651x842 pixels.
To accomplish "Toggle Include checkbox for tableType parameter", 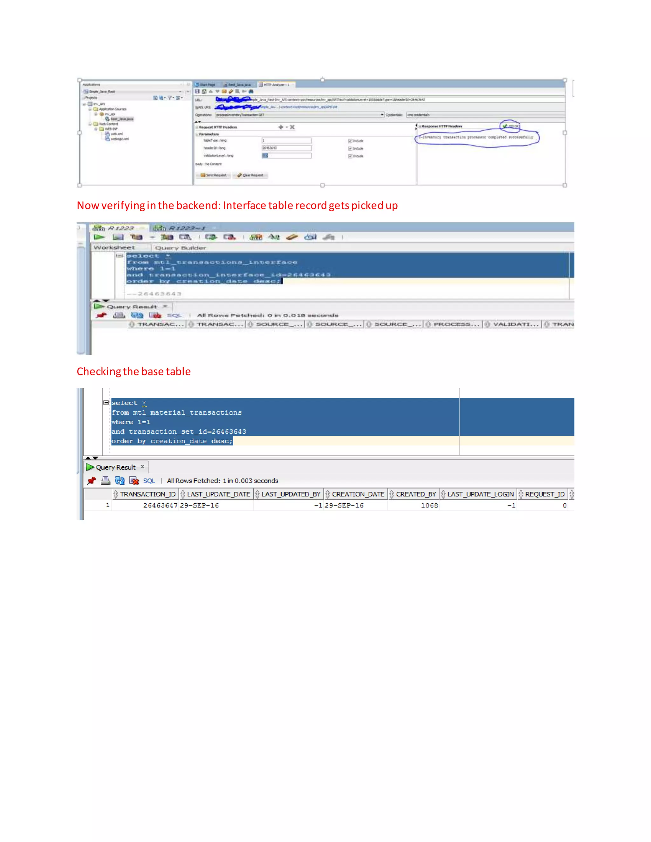I will (x=350, y=141).
